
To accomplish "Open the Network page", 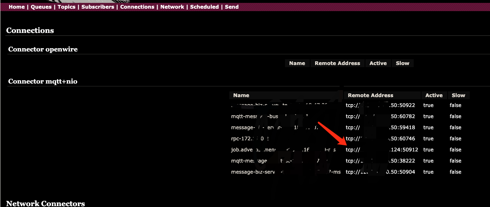I will coord(172,7).
